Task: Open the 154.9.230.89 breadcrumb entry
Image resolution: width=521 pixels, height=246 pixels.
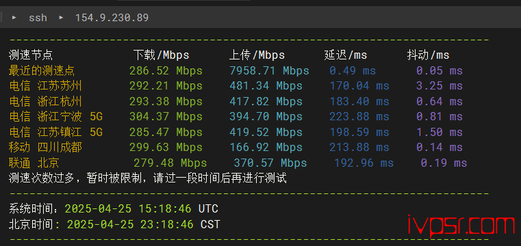Action: point(112,18)
